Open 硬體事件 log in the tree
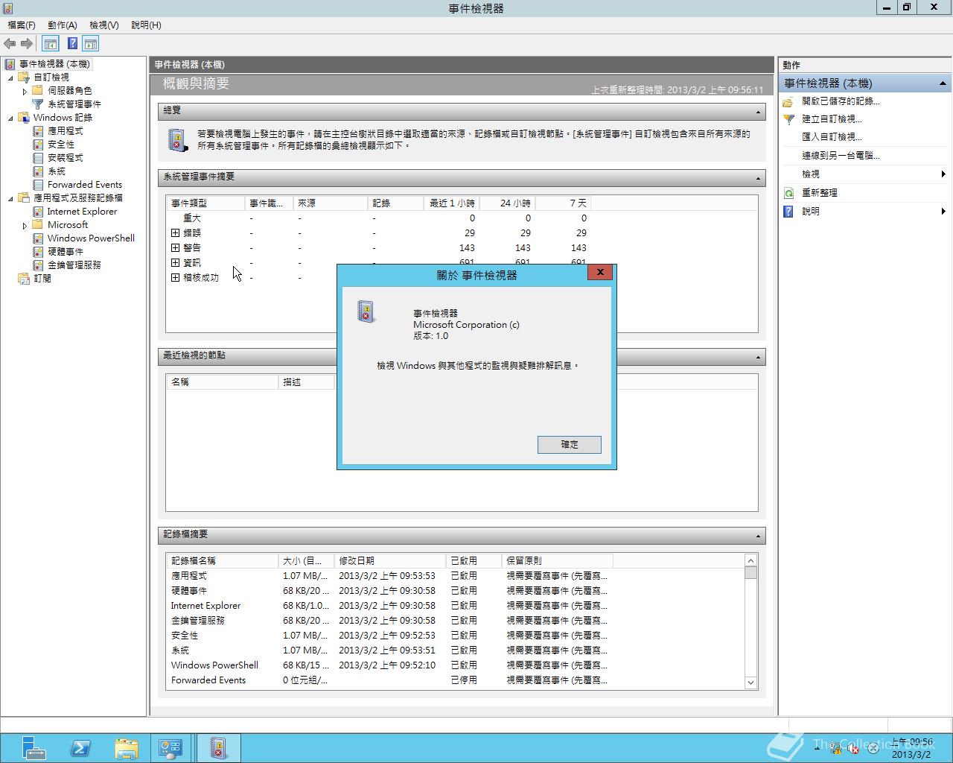 [x=65, y=252]
